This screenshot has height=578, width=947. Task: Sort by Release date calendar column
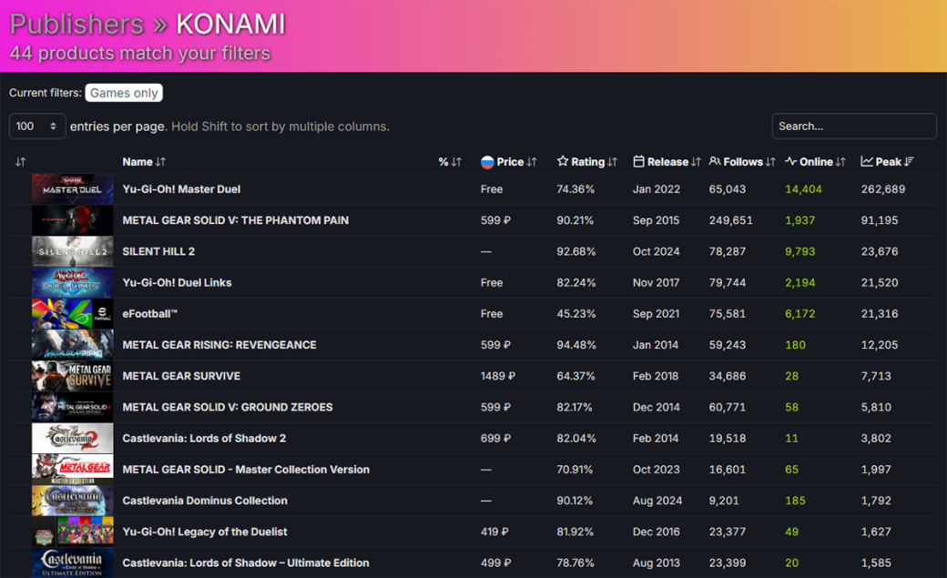click(x=667, y=162)
